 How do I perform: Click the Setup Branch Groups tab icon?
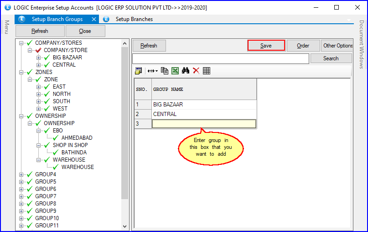(22, 19)
